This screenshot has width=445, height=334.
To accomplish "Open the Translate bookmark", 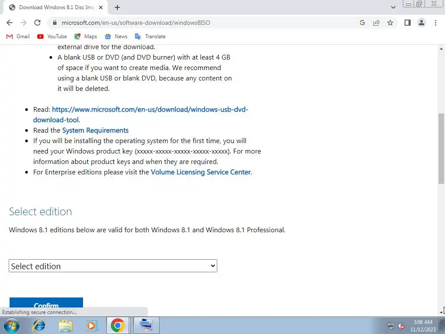I will [x=150, y=37].
